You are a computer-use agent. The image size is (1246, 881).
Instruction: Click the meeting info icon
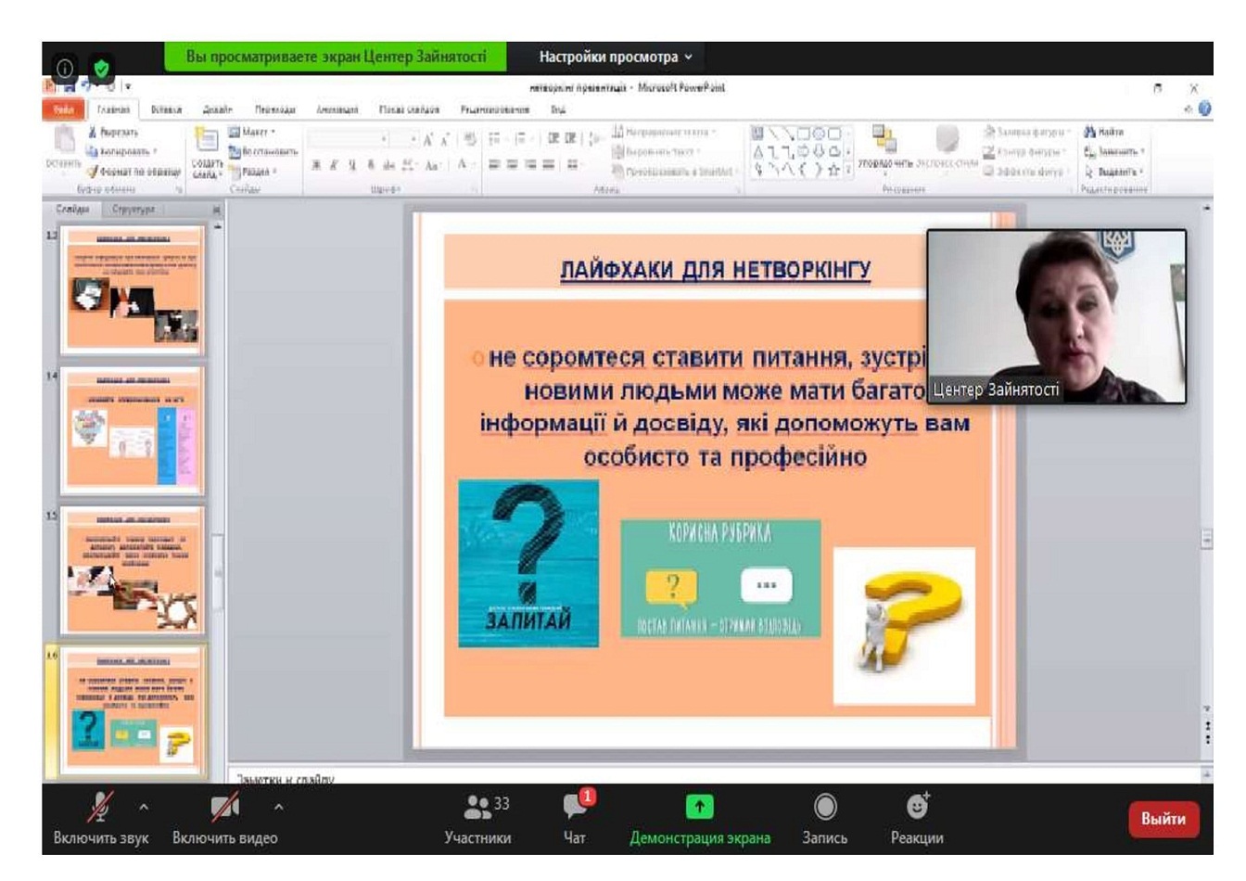point(65,68)
